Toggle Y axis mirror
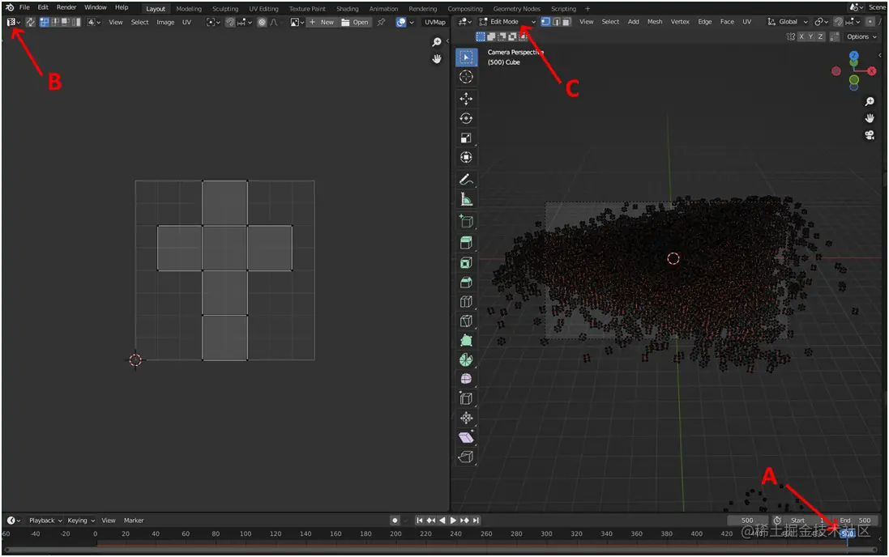 810,36
